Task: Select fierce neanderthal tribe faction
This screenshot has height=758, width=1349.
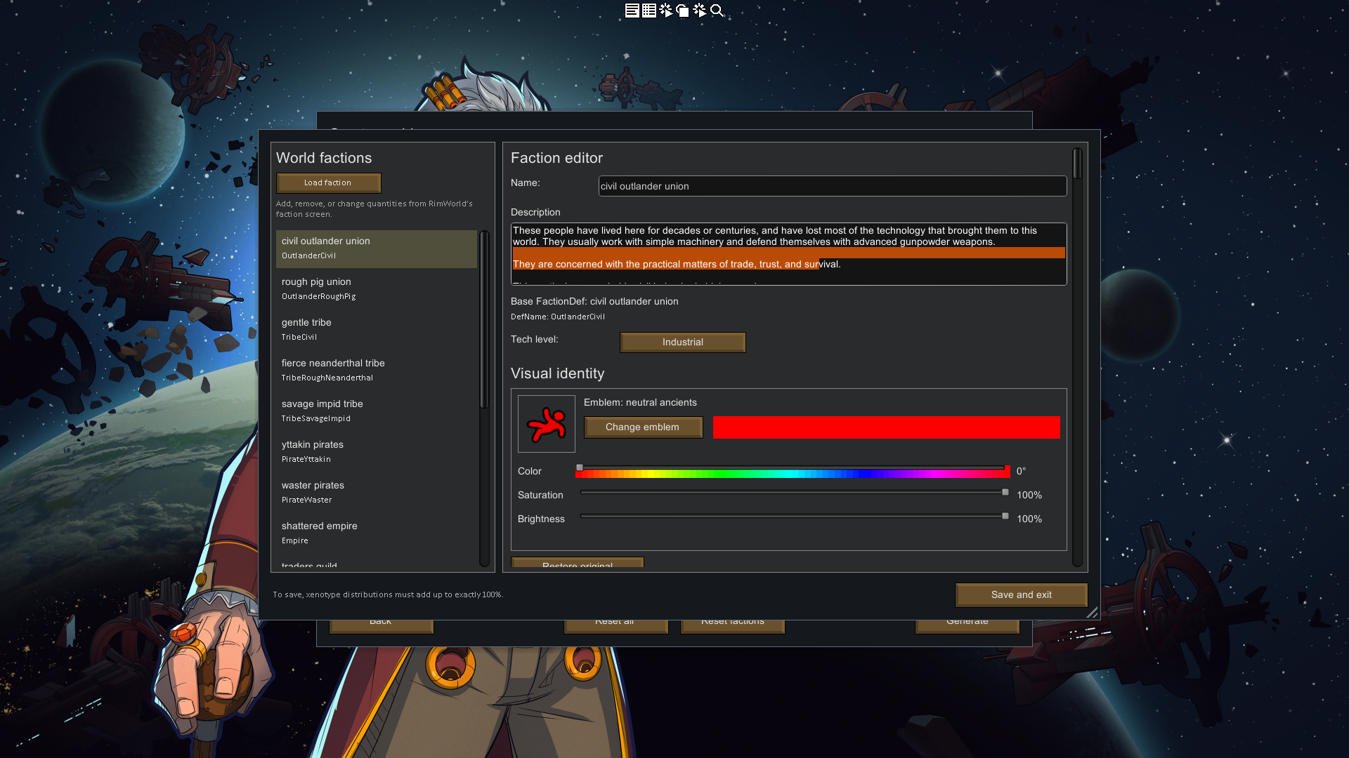Action: [376, 370]
